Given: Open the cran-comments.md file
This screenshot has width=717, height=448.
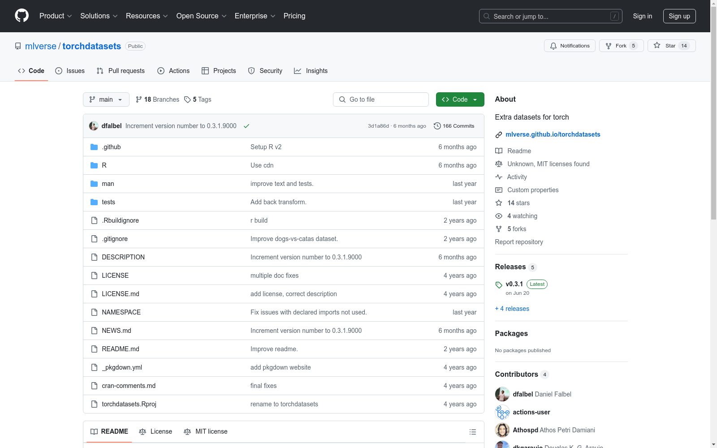Looking at the screenshot, I should pyautogui.click(x=129, y=386).
